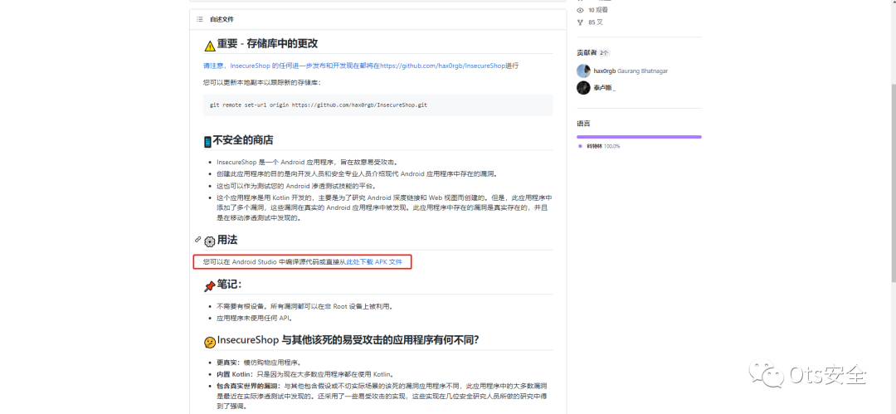
Task: Click the fork icon next to 85 叉
Action: [581, 22]
